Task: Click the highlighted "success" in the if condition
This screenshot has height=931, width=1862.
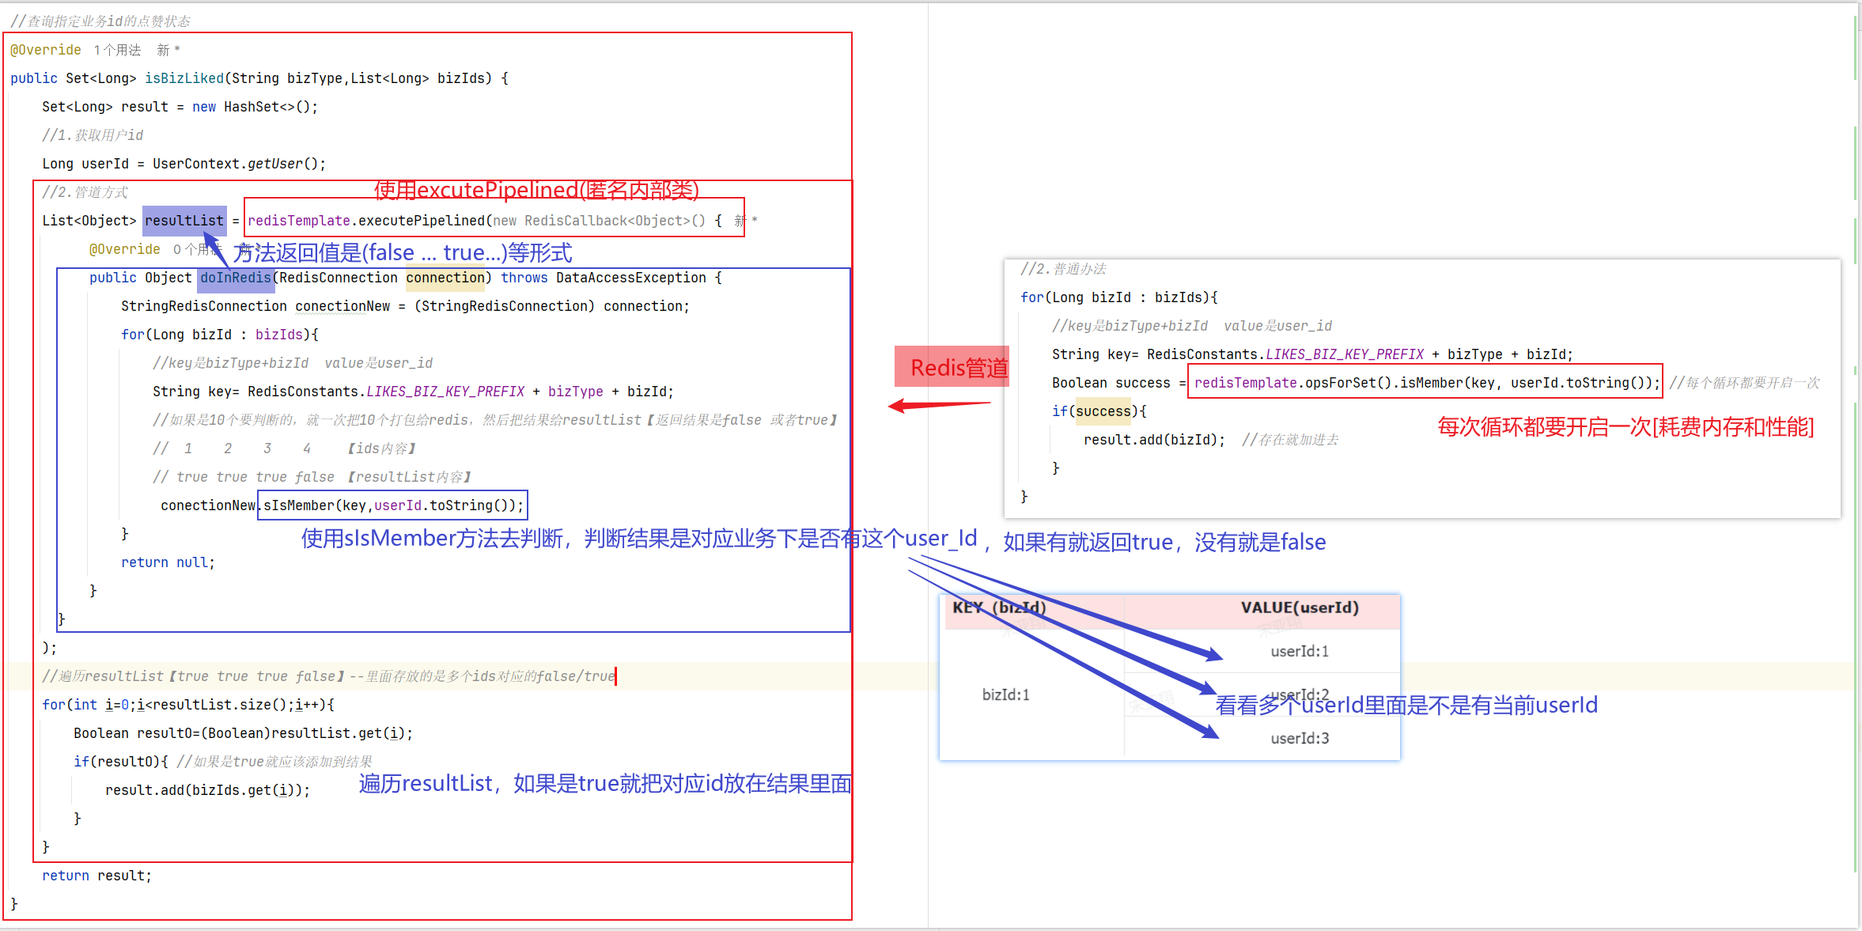Action: coord(1103,411)
